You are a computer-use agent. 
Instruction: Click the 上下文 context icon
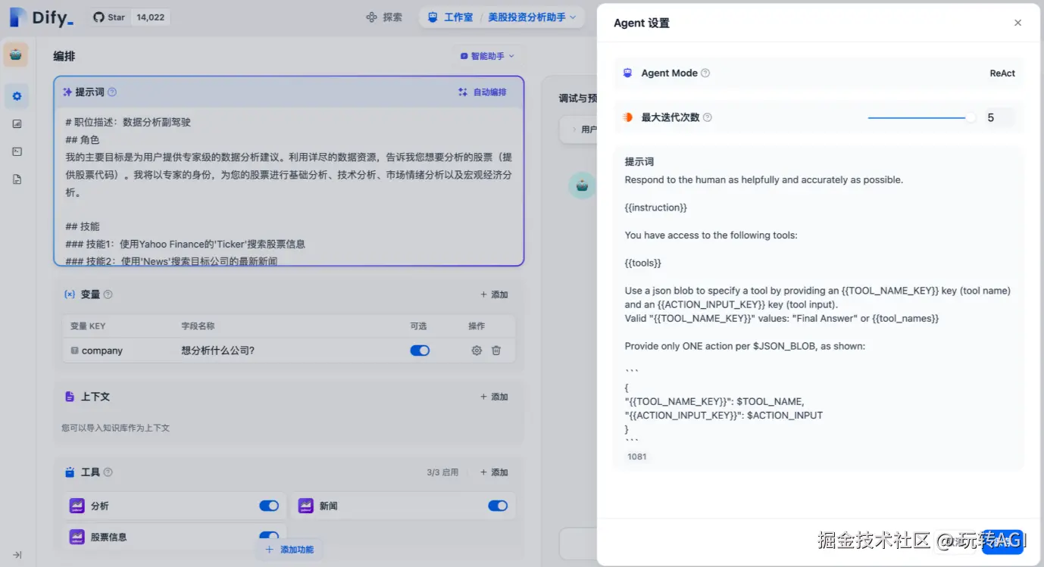click(70, 397)
